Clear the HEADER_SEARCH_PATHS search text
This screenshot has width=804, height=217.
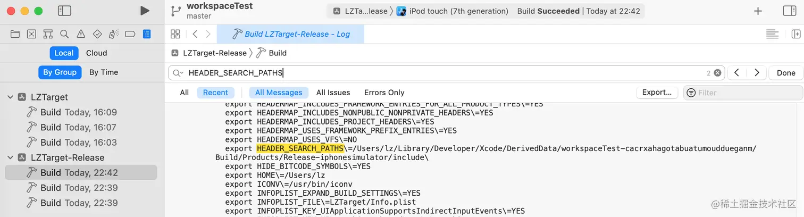717,73
